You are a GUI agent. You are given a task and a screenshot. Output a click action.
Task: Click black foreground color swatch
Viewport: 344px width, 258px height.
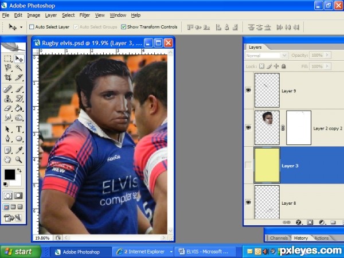[10, 174]
